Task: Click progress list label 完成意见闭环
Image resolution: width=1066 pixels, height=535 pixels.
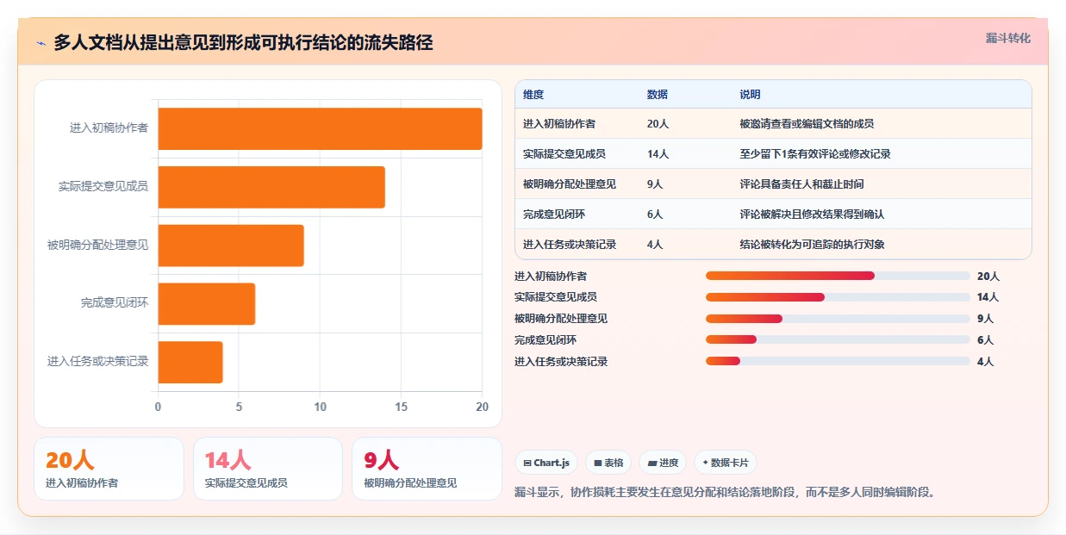Action: (x=545, y=340)
